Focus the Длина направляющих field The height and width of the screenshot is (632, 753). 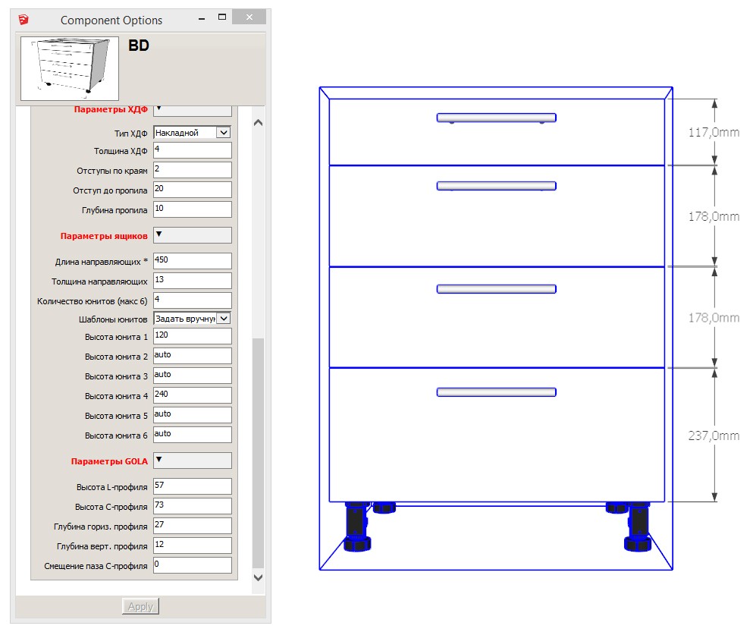(192, 260)
